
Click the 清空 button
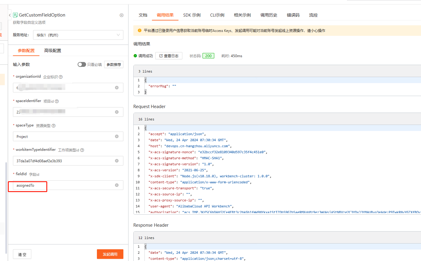click(x=22, y=254)
